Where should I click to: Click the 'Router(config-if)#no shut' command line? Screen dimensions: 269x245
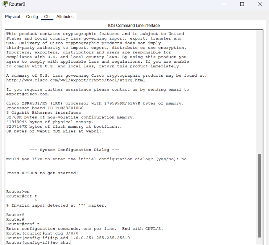39,243
